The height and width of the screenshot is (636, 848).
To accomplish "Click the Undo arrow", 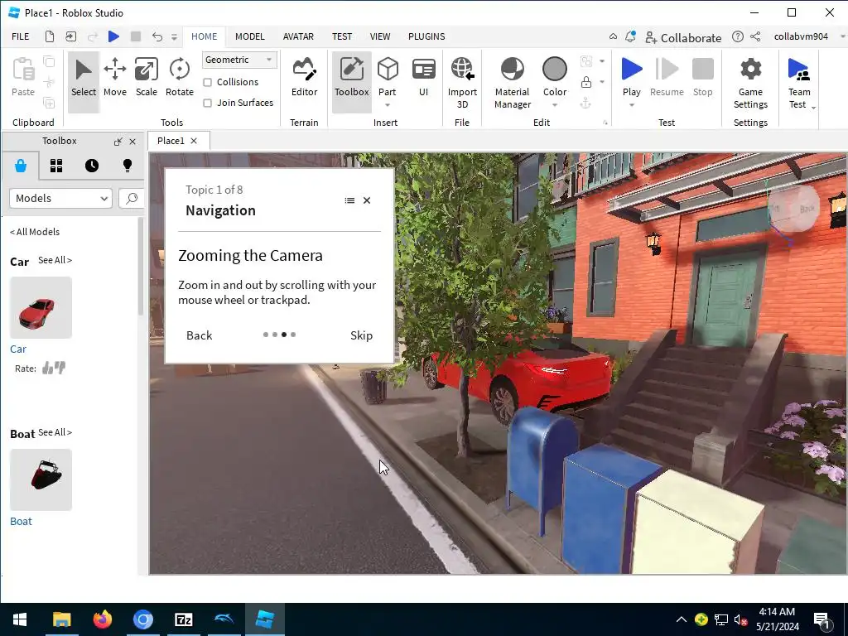I will 157,36.
